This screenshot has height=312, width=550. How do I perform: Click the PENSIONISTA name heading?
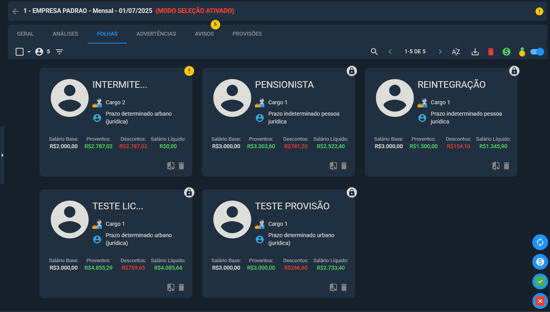tap(284, 85)
